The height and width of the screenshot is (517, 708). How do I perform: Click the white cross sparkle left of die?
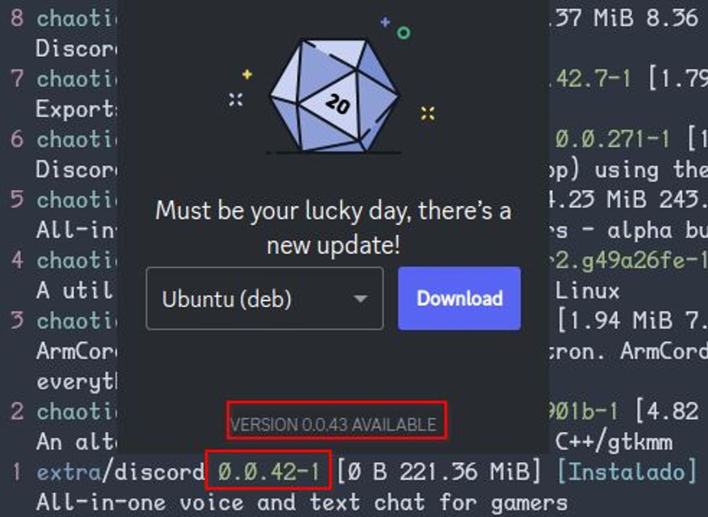[x=236, y=99]
